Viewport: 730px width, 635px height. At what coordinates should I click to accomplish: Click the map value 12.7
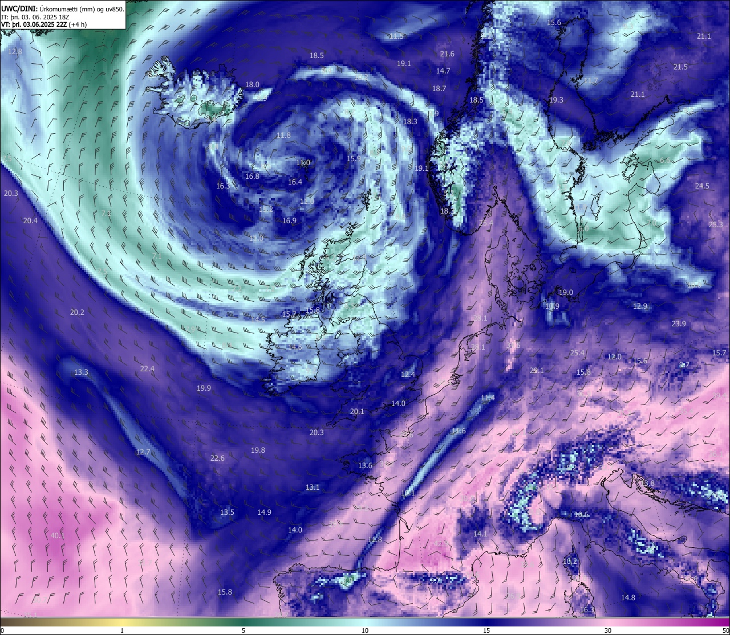click(143, 452)
